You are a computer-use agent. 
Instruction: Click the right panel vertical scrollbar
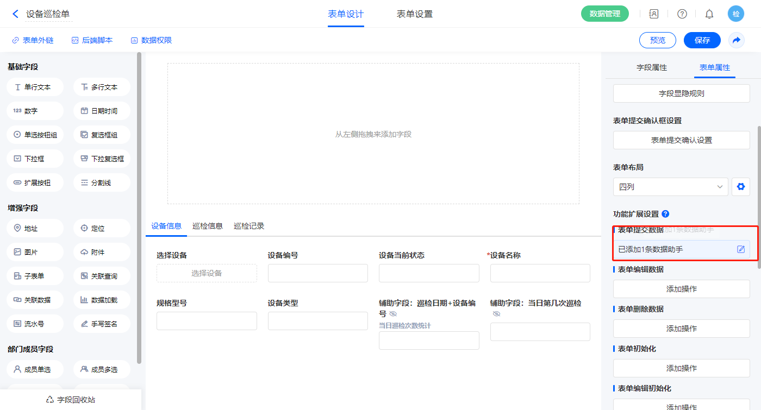coord(759,195)
